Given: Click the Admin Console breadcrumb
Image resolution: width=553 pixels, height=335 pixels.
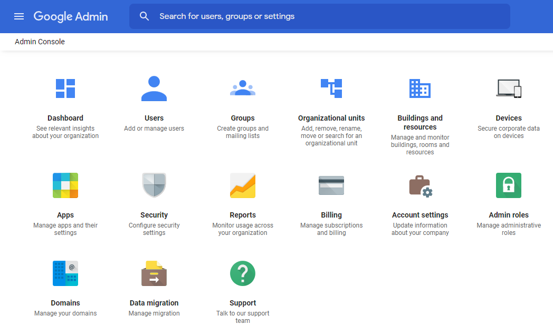Looking at the screenshot, I should (x=40, y=42).
